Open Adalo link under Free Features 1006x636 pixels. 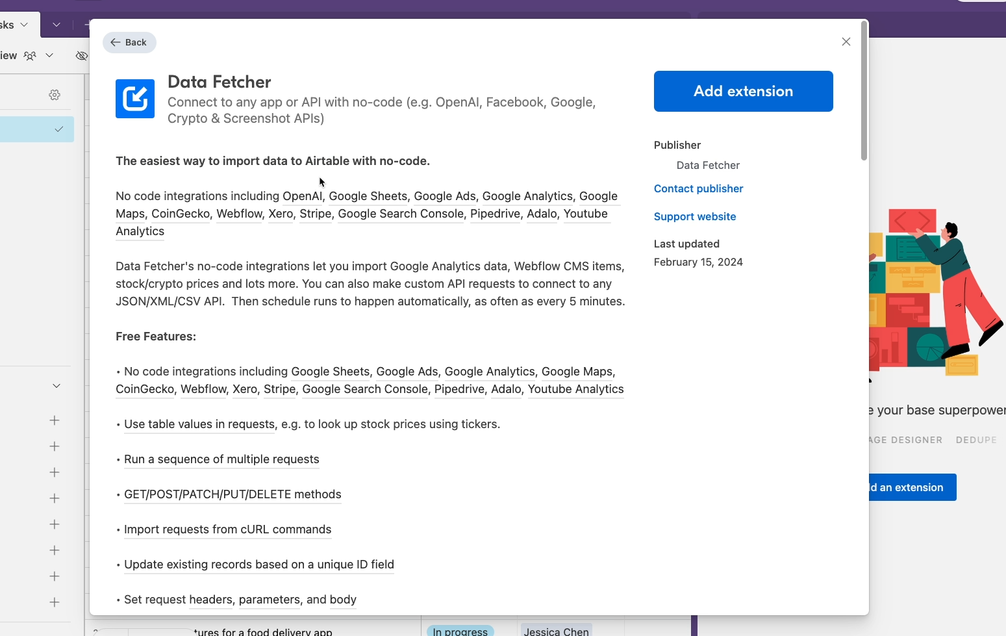click(x=507, y=389)
